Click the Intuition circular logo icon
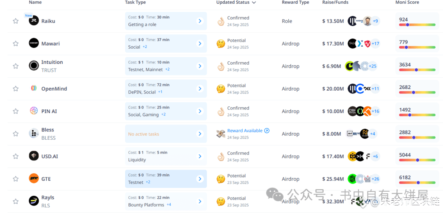443x213 pixels. pyautogui.click(x=34, y=66)
